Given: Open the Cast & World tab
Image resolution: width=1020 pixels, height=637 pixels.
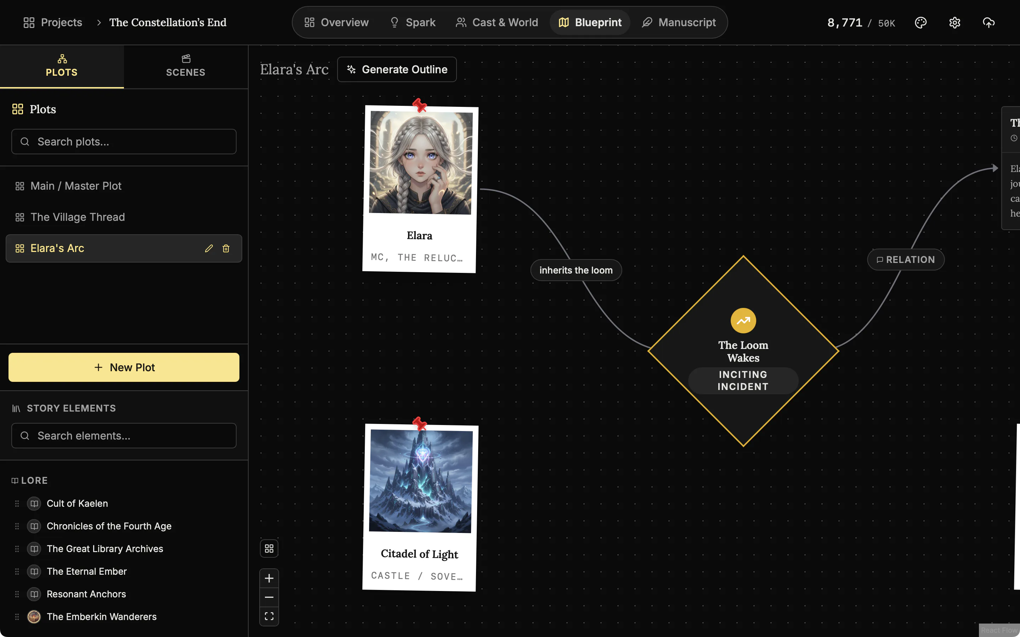Looking at the screenshot, I should point(497,22).
